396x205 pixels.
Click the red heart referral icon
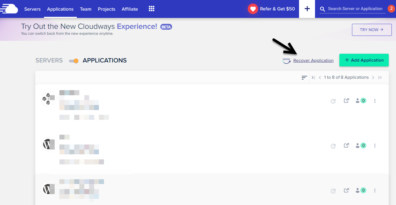(x=253, y=9)
